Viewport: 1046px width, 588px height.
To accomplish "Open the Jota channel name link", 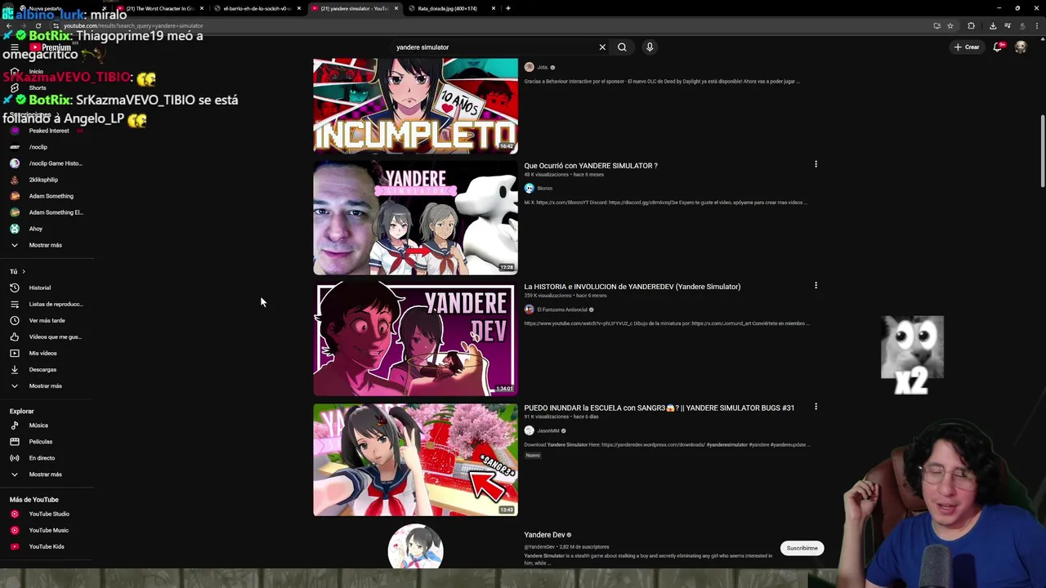I will tap(542, 67).
